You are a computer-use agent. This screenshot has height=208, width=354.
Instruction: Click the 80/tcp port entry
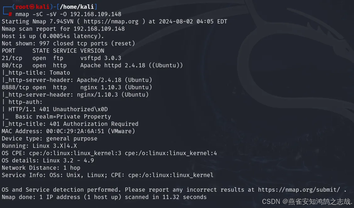[12, 66]
